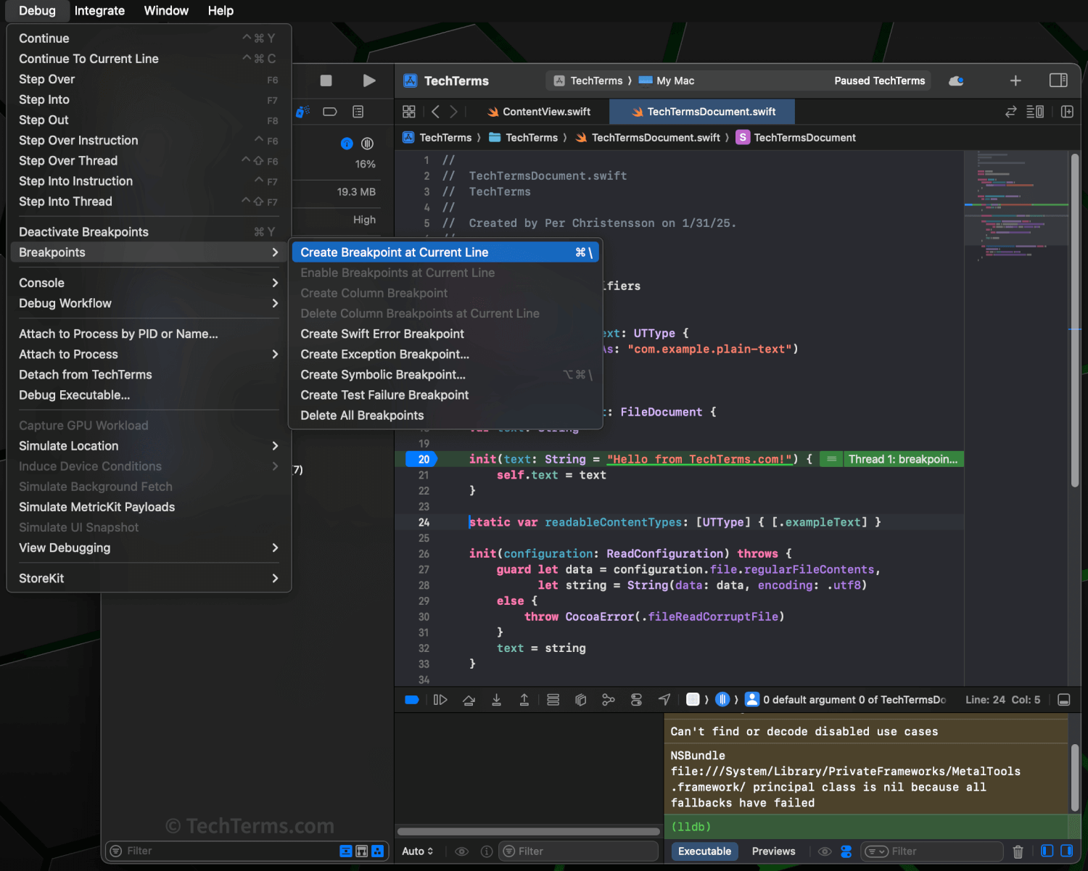Stop the running TechTerms app
Image resolution: width=1088 pixels, height=871 pixels.
326,81
